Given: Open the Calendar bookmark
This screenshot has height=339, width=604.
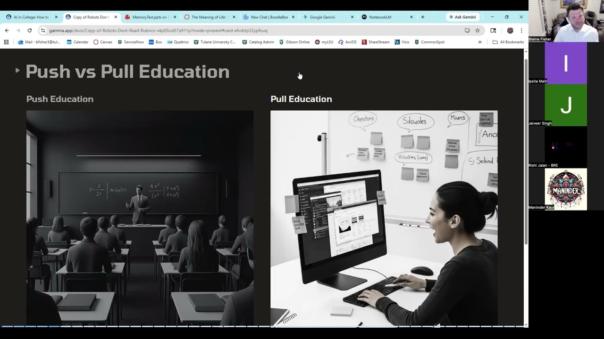Looking at the screenshot, I should (77, 42).
